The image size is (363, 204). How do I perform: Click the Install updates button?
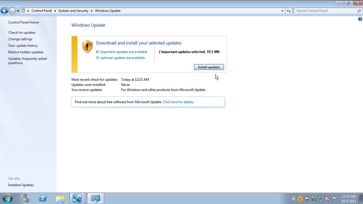tap(209, 67)
